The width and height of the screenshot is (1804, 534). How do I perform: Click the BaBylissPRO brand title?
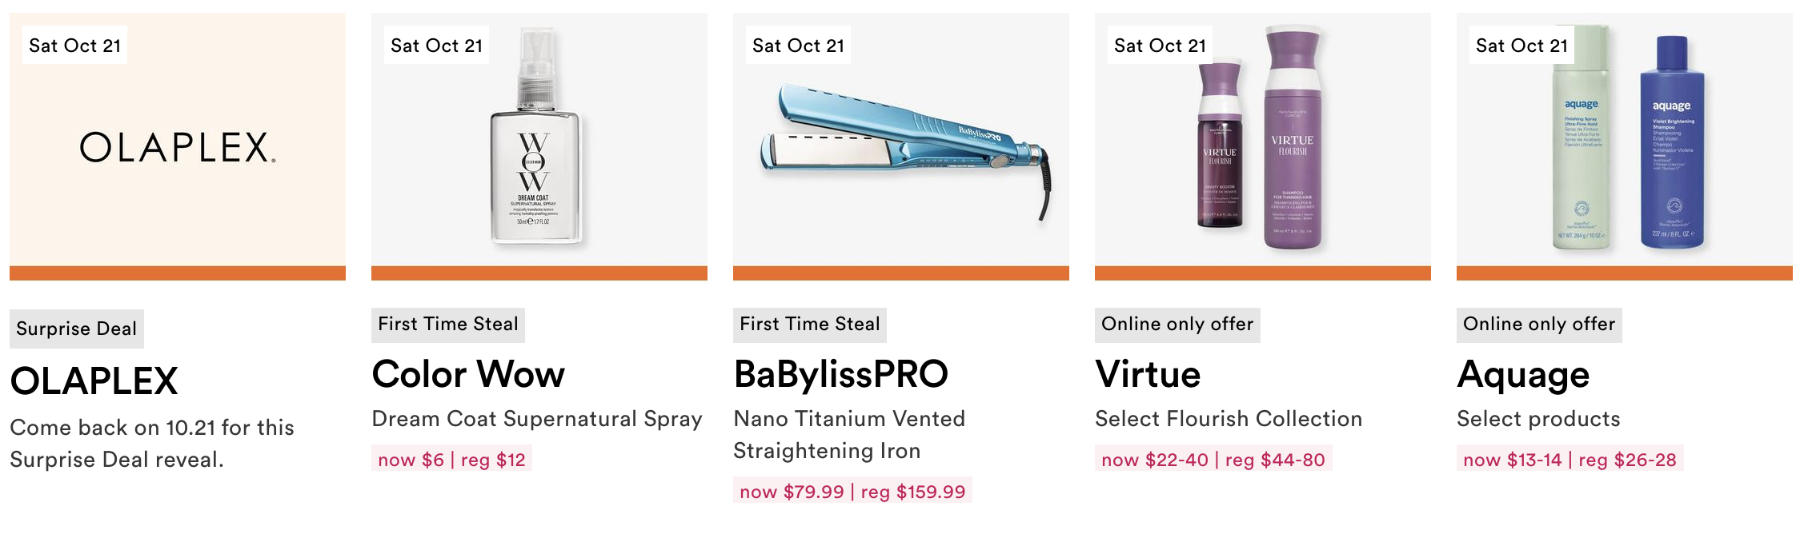840,374
